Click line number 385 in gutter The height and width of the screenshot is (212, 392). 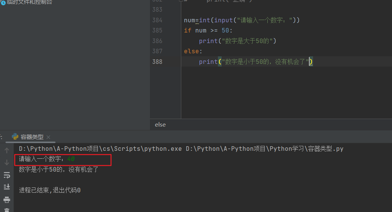157,30
